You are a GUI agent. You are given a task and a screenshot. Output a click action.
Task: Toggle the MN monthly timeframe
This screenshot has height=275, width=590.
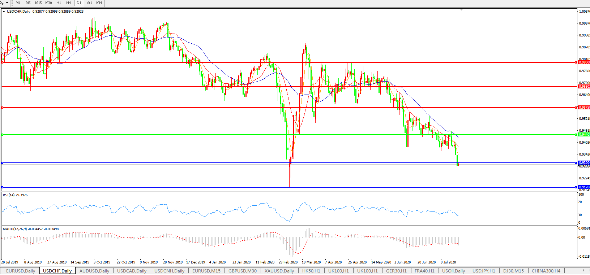(99, 3)
